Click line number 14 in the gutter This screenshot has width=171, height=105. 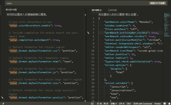click(93, 65)
